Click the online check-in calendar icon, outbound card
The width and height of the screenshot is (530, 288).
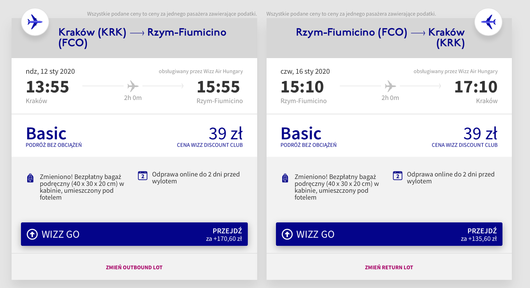pyautogui.click(x=143, y=176)
